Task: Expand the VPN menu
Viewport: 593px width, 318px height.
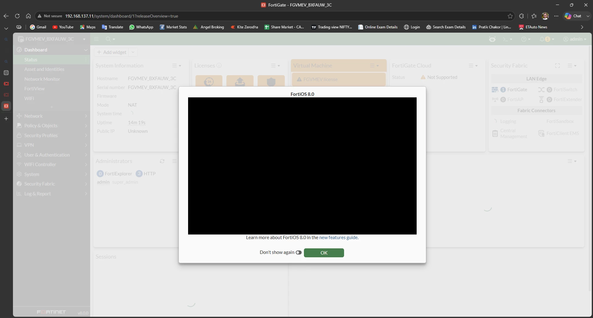Action: pos(52,145)
